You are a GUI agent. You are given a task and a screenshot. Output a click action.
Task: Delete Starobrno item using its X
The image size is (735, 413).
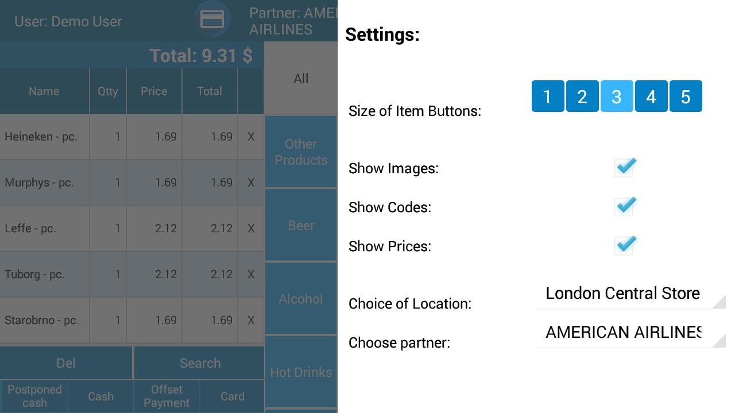pyautogui.click(x=251, y=320)
